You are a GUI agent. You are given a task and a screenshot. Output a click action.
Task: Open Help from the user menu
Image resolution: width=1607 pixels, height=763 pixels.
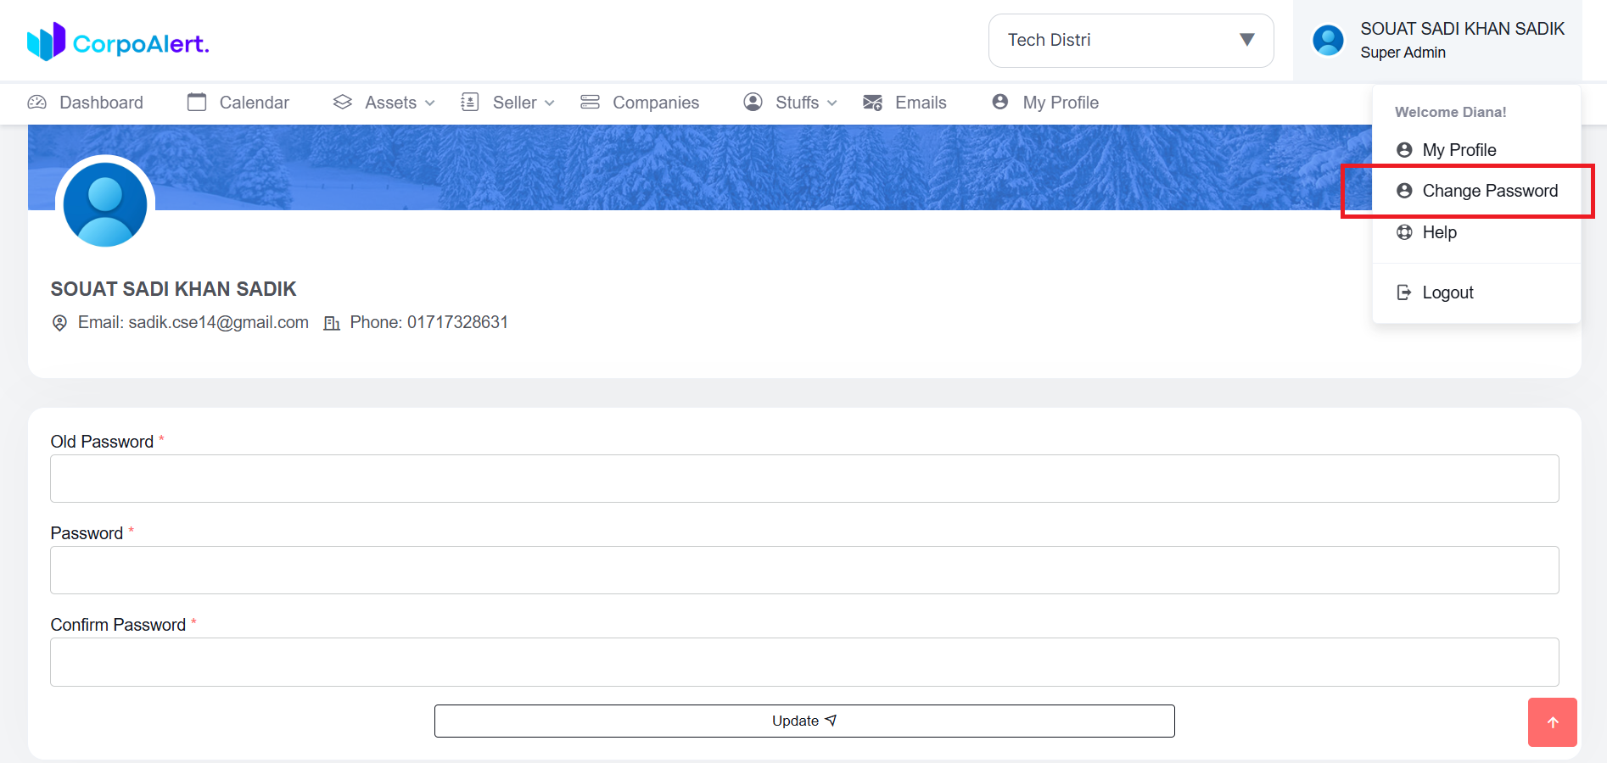pyautogui.click(x=1440, y=232)
